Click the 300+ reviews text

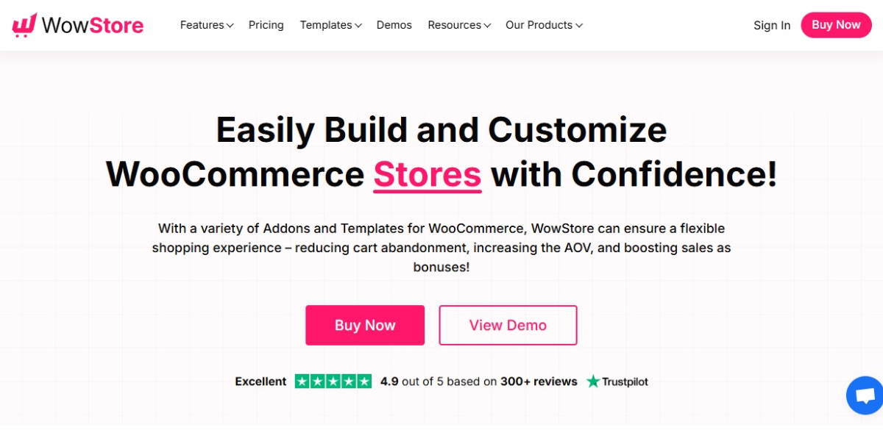click(x=539, y=381)
